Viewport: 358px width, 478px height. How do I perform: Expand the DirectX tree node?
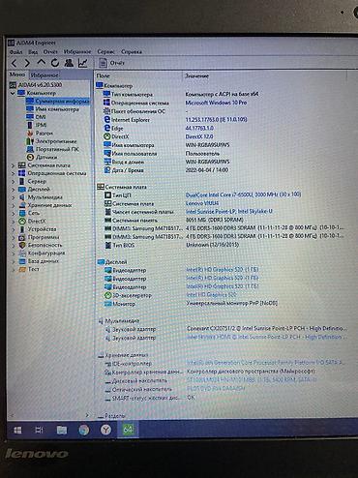13,222
